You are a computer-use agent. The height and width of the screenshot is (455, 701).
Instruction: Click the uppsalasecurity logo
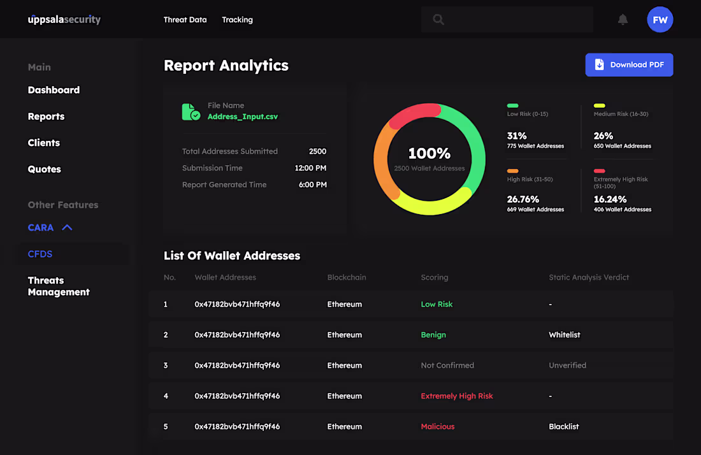(x=64, y=19)
